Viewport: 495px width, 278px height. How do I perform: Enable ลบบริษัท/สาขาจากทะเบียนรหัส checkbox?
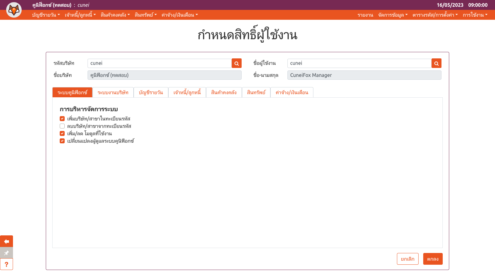pyautogui.click(x=62, y=126)
